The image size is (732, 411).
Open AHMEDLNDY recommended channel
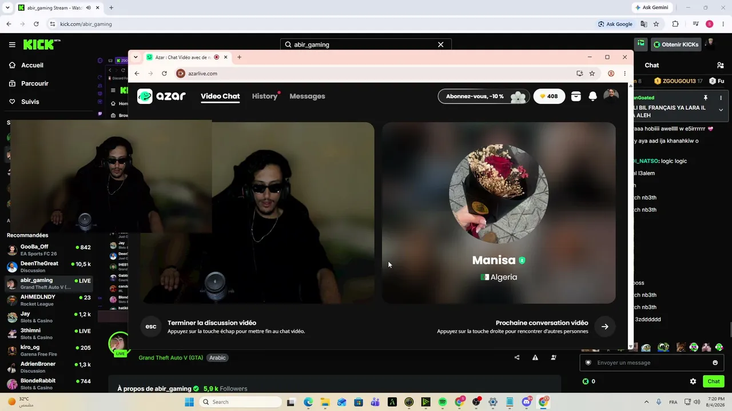click(x=49, y=300)
